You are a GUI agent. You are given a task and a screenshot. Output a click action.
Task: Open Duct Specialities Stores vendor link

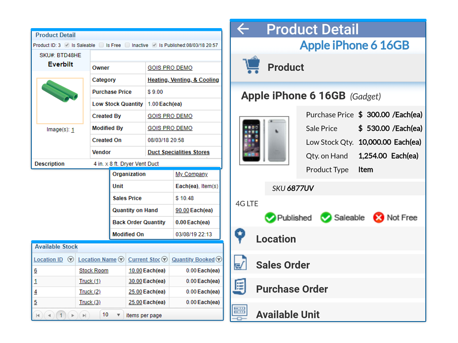coord(178,152)
